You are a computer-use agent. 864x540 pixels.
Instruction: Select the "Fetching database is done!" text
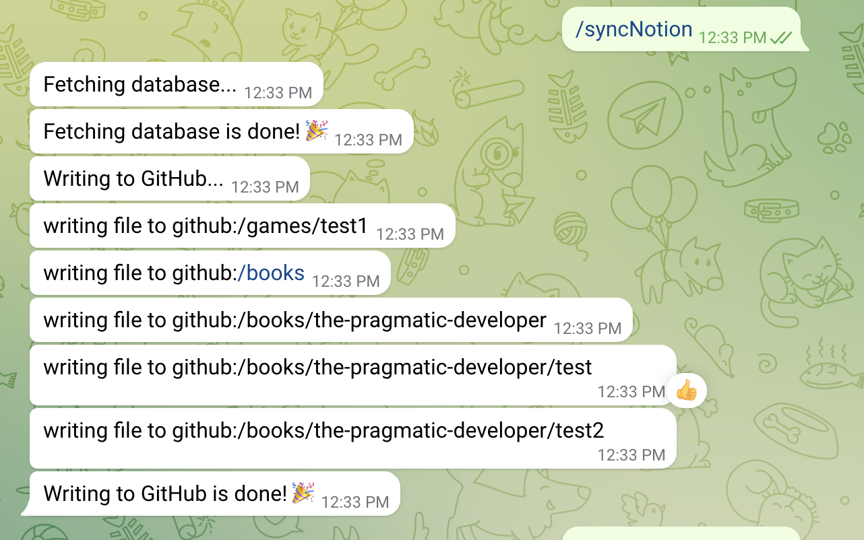[171, 131]
